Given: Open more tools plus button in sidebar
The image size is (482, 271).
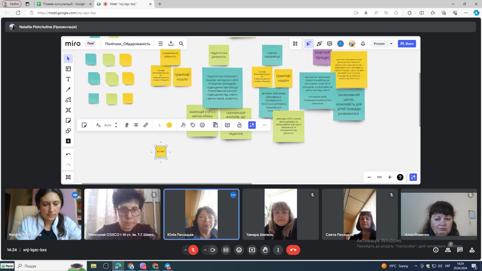Looking at the screenshot, I should point(68,141).
